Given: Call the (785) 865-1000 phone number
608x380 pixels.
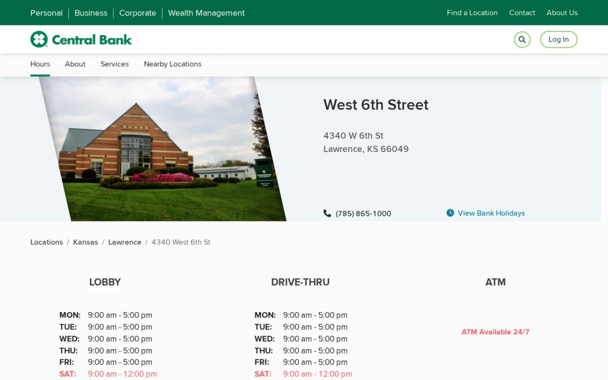Looking at the screenshot, I should 363,214.
